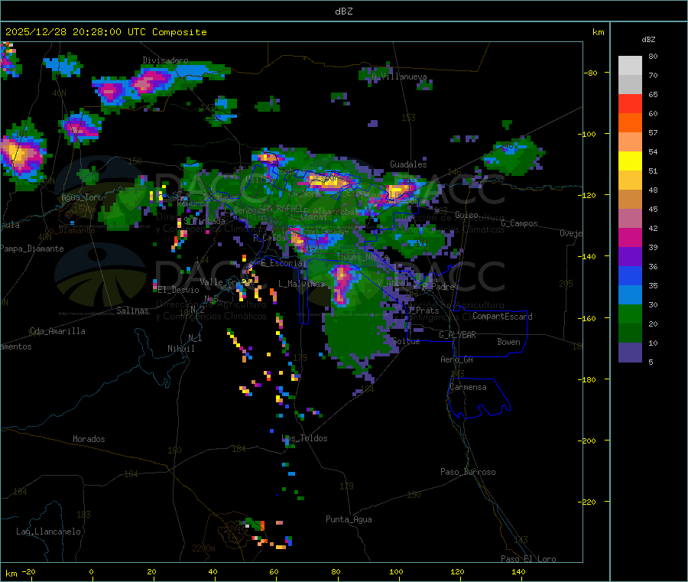Click the yellow 51-54 dBZ legend swatch
This screenshot has height=582, width=688.
(x=630, y=161)
